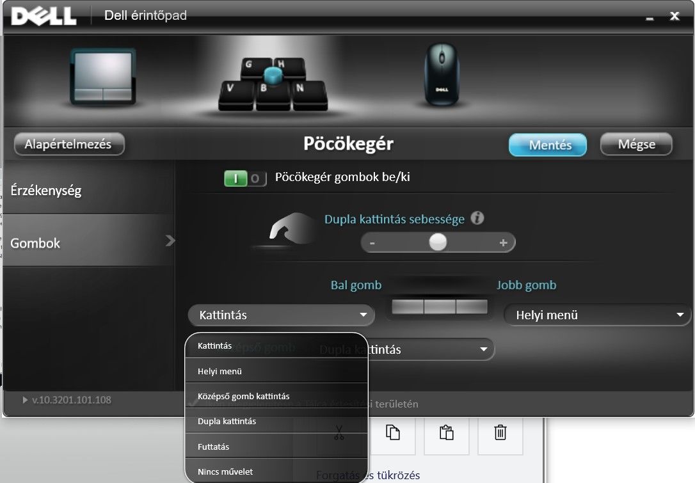The height and width of the screenshot is (483, 695).
Task: Click the Alapértelmezés button
Action: click(69, 144)
